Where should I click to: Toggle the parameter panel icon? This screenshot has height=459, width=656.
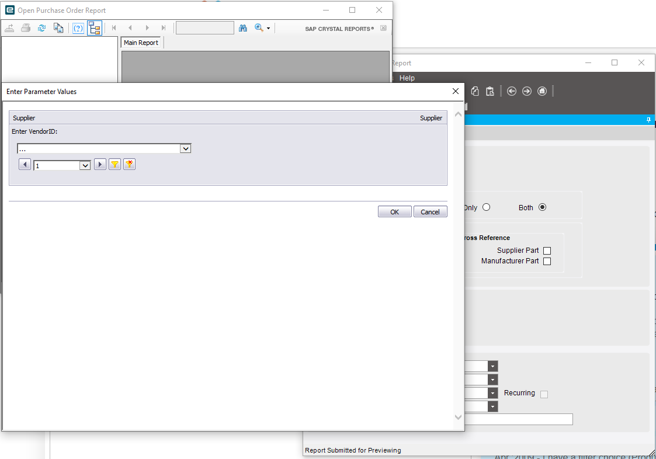[x=78, y=28]
